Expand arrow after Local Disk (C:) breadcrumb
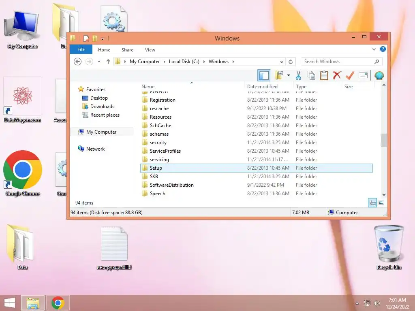Viewport: 415px width, 311px height. coord(204,62)
